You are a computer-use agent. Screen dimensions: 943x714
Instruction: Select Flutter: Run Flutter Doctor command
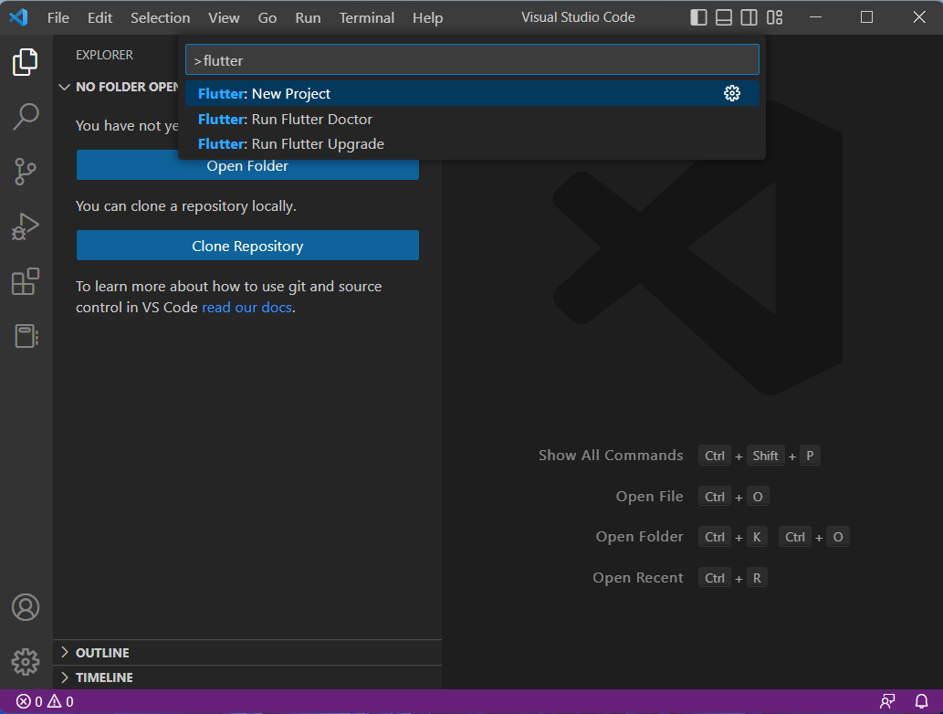click(472, 119)
